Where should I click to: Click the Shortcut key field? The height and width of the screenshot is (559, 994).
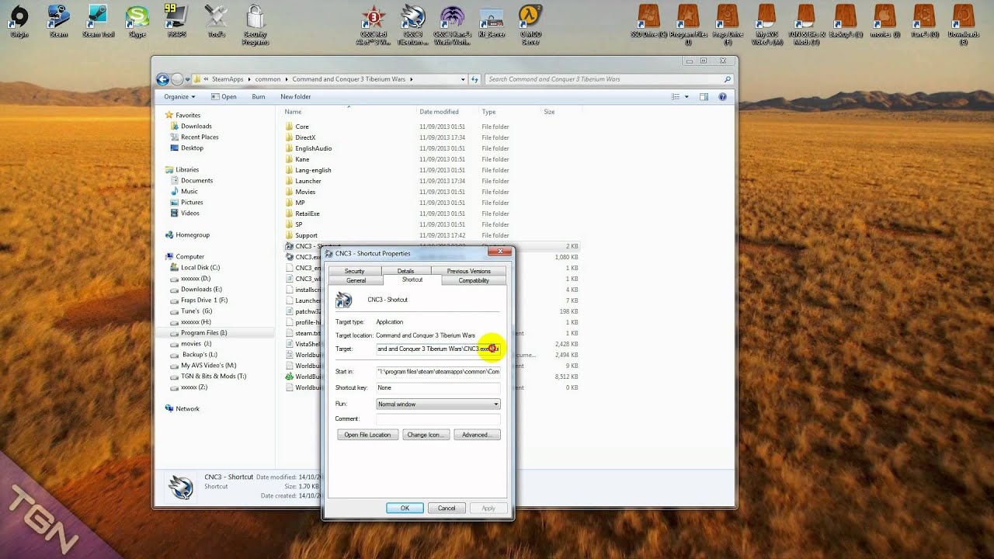[438, 387]
